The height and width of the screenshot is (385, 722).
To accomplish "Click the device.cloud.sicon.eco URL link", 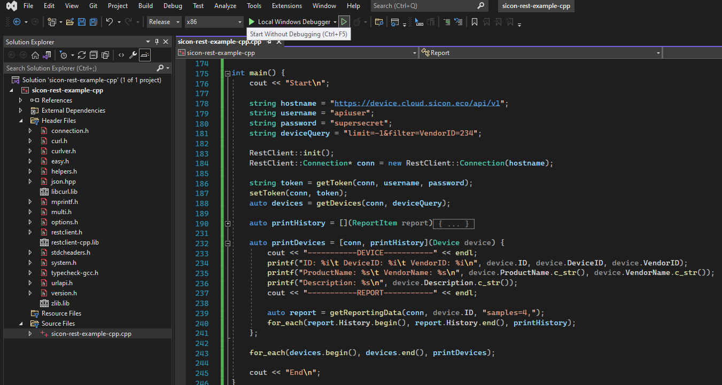I will click(417, 103).
